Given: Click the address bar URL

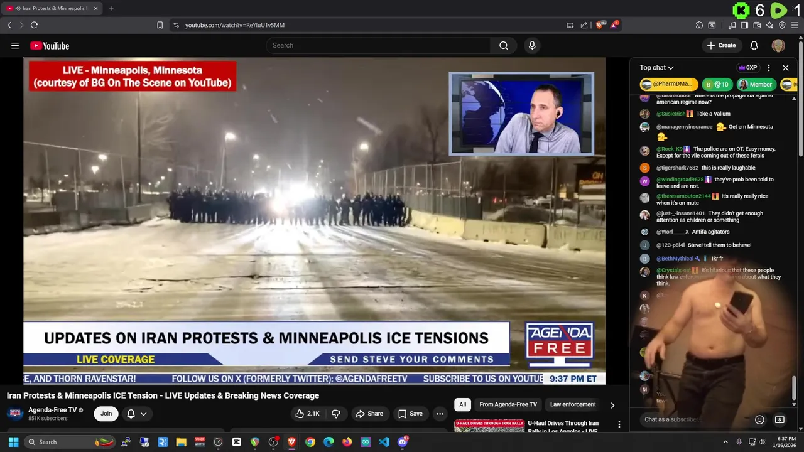Looking at the screenshot, I should (x=235, y=25).
